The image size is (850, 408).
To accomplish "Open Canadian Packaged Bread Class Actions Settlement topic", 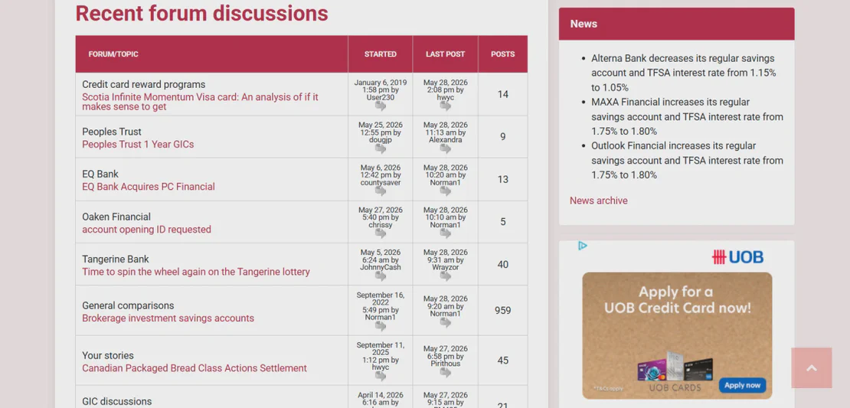I will click(195, 368).
